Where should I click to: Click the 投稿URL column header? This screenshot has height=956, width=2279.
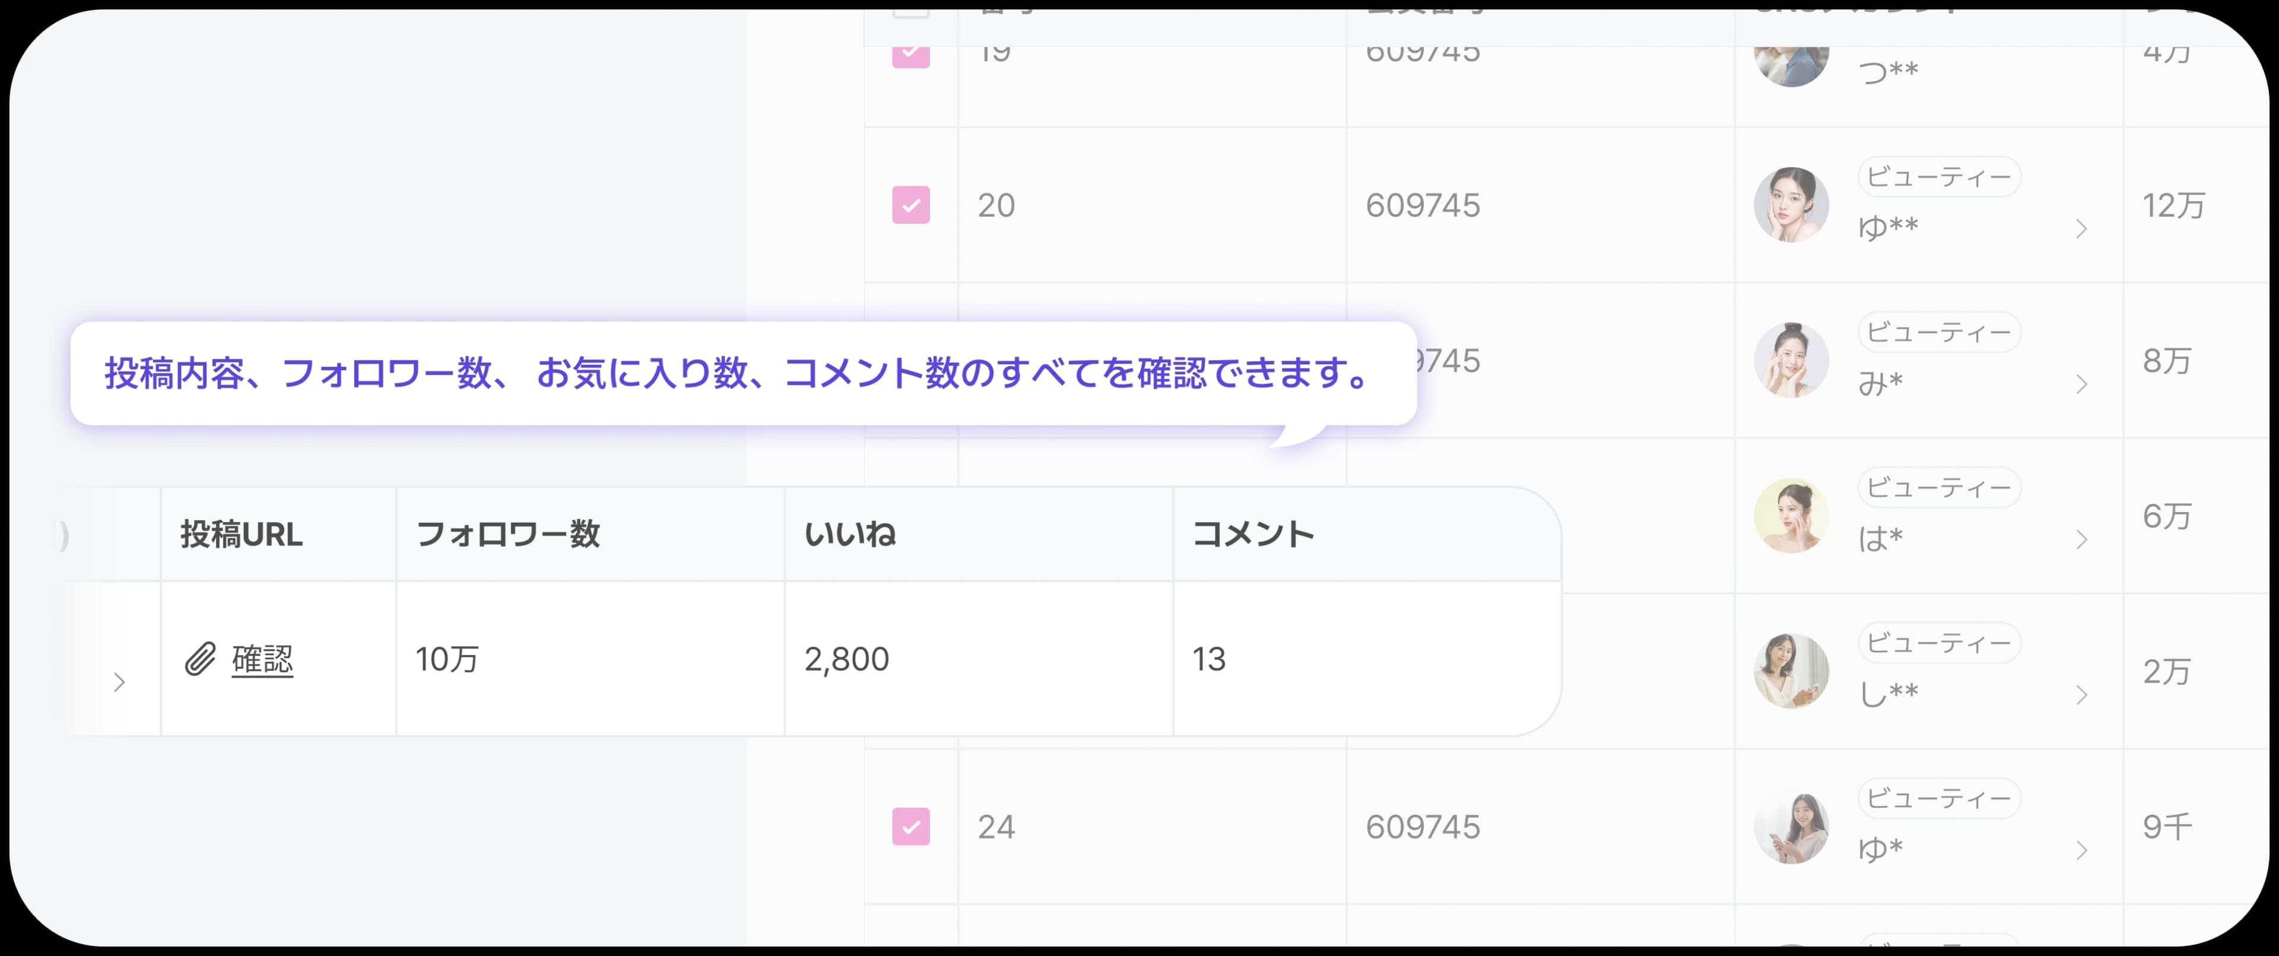tap(242, 534)
